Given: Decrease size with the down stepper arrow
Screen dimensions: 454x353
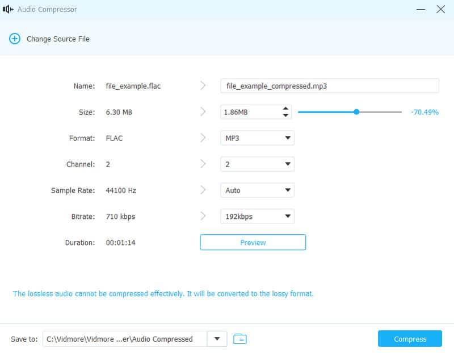Looking at the screenshot, I should [x=285, y=115].
